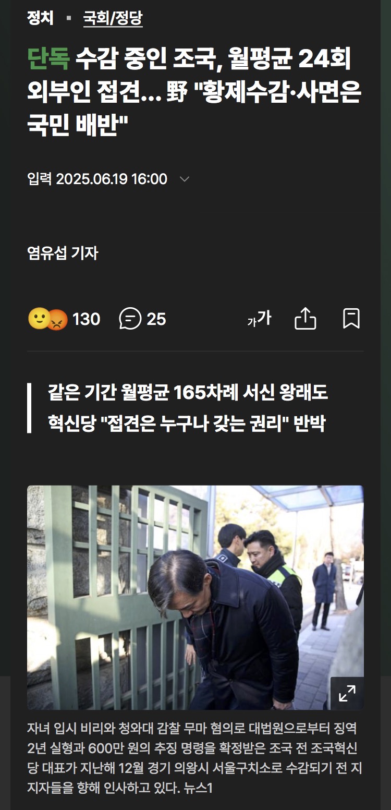Go to the 국회/정당 subsection
The width and height of the screenshot is (391, 810).
coord(113,19)
